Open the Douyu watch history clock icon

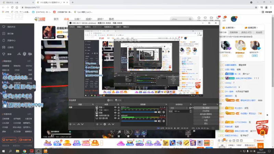click(x=199, y=18)
